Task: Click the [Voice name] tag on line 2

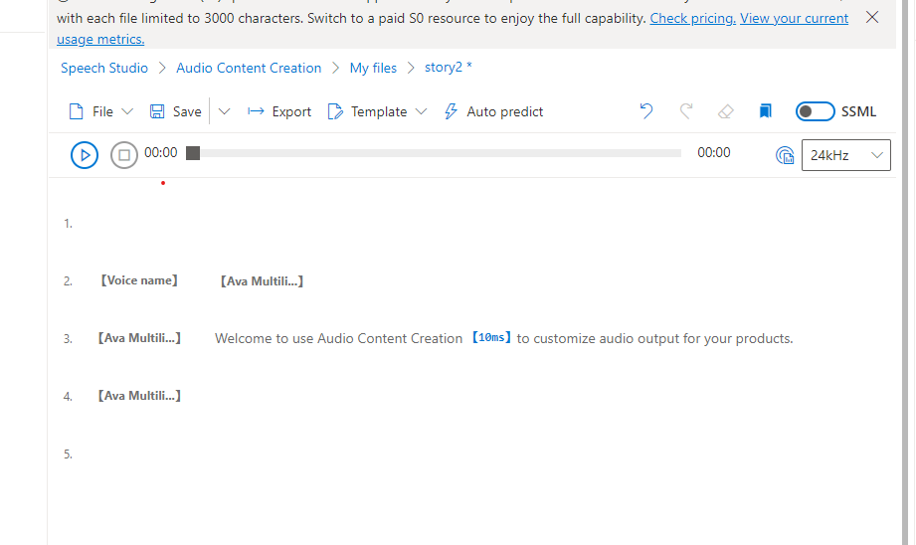Action: coord(139,280)
